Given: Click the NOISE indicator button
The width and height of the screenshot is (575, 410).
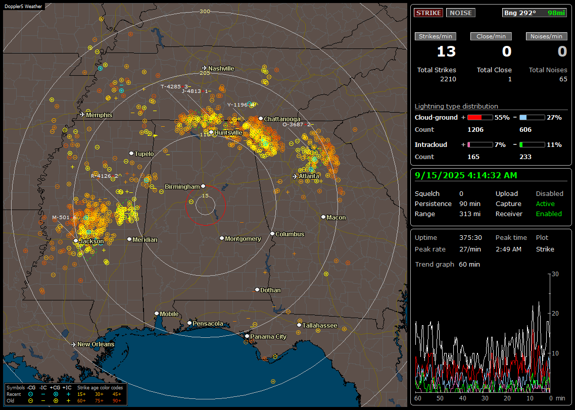Looking at the screenshot, I should (x=461, y=13).
